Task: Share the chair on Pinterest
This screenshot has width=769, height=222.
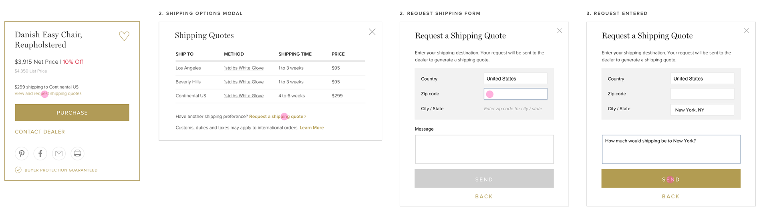Action: pyautogui.click(x=22, y=153)
